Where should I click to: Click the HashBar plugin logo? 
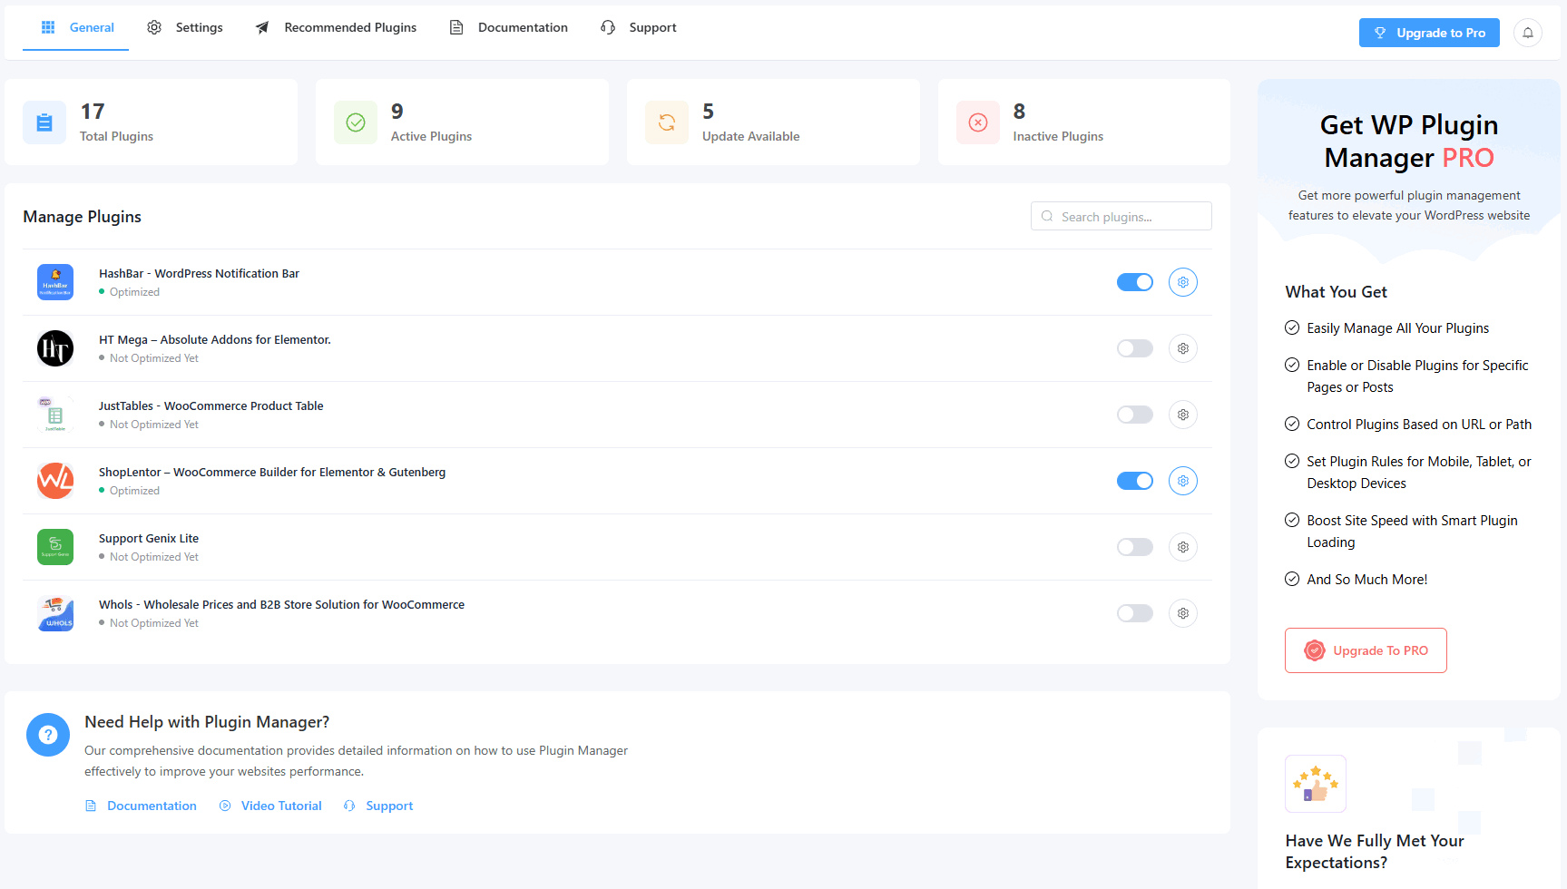(x=55, y=282)
